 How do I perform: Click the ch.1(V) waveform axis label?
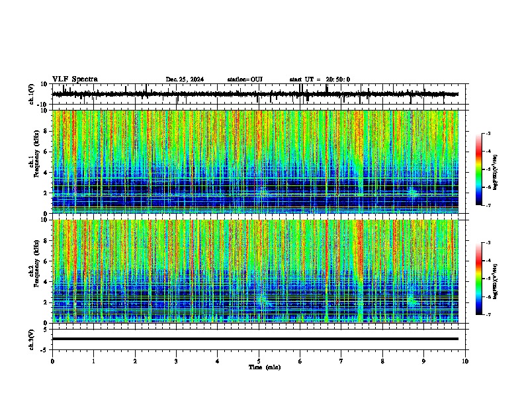pyautogui.click(x=32, y=94)
